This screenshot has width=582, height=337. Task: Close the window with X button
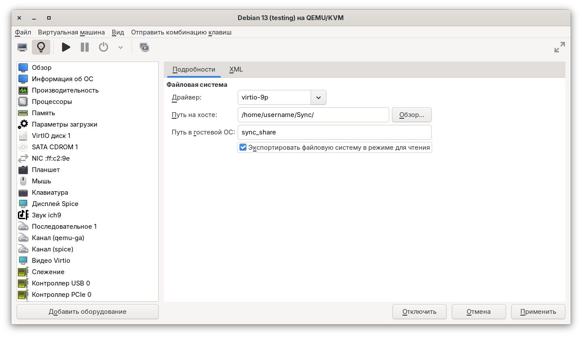tap(19, 18)
